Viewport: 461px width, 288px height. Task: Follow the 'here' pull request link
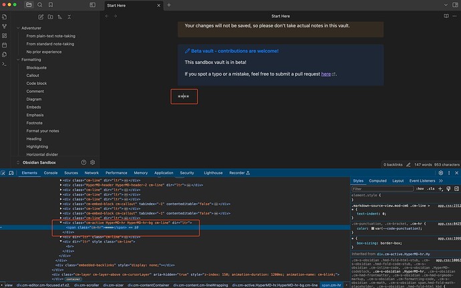click(x=326, y=74)
